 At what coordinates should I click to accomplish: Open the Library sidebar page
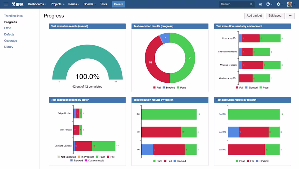tap(9, 47)
